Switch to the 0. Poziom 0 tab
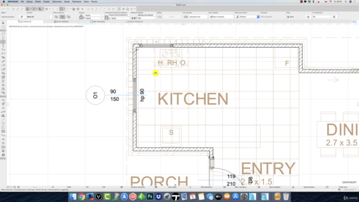 pyautogui.click(x=25, y=21)
